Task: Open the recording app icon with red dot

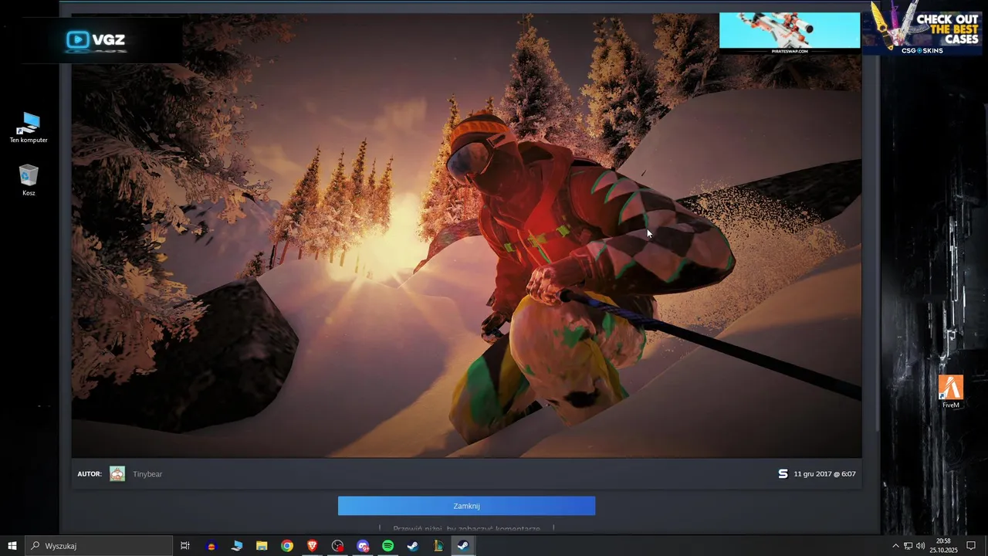Action: pyautogui.click(x=337, y=546)
